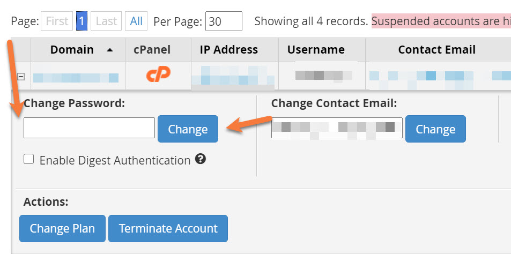
Task: Click the Change Password input field
Action: click(89, 128)
